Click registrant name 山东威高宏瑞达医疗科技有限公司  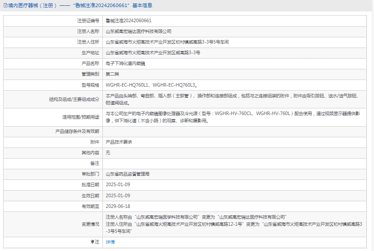pyautogui.click(x=138, y=32)
